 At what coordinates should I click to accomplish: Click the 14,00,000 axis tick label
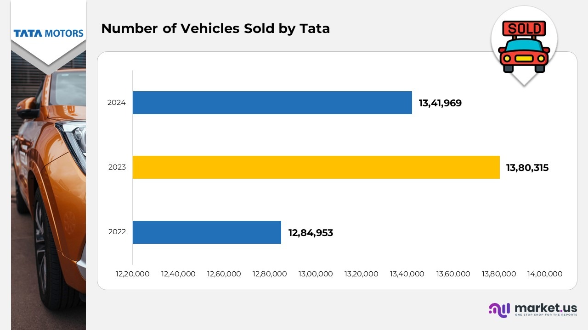coord(545,274)
